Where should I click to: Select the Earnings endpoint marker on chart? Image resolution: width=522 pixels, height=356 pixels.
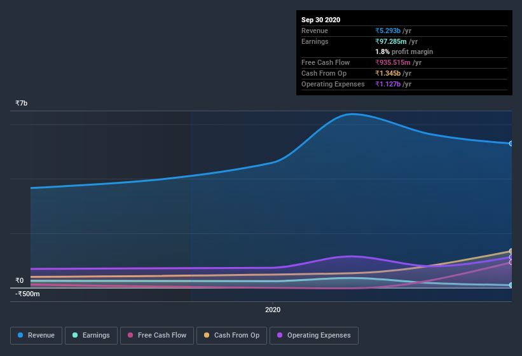pyautogui.click(x=511, y=285)
